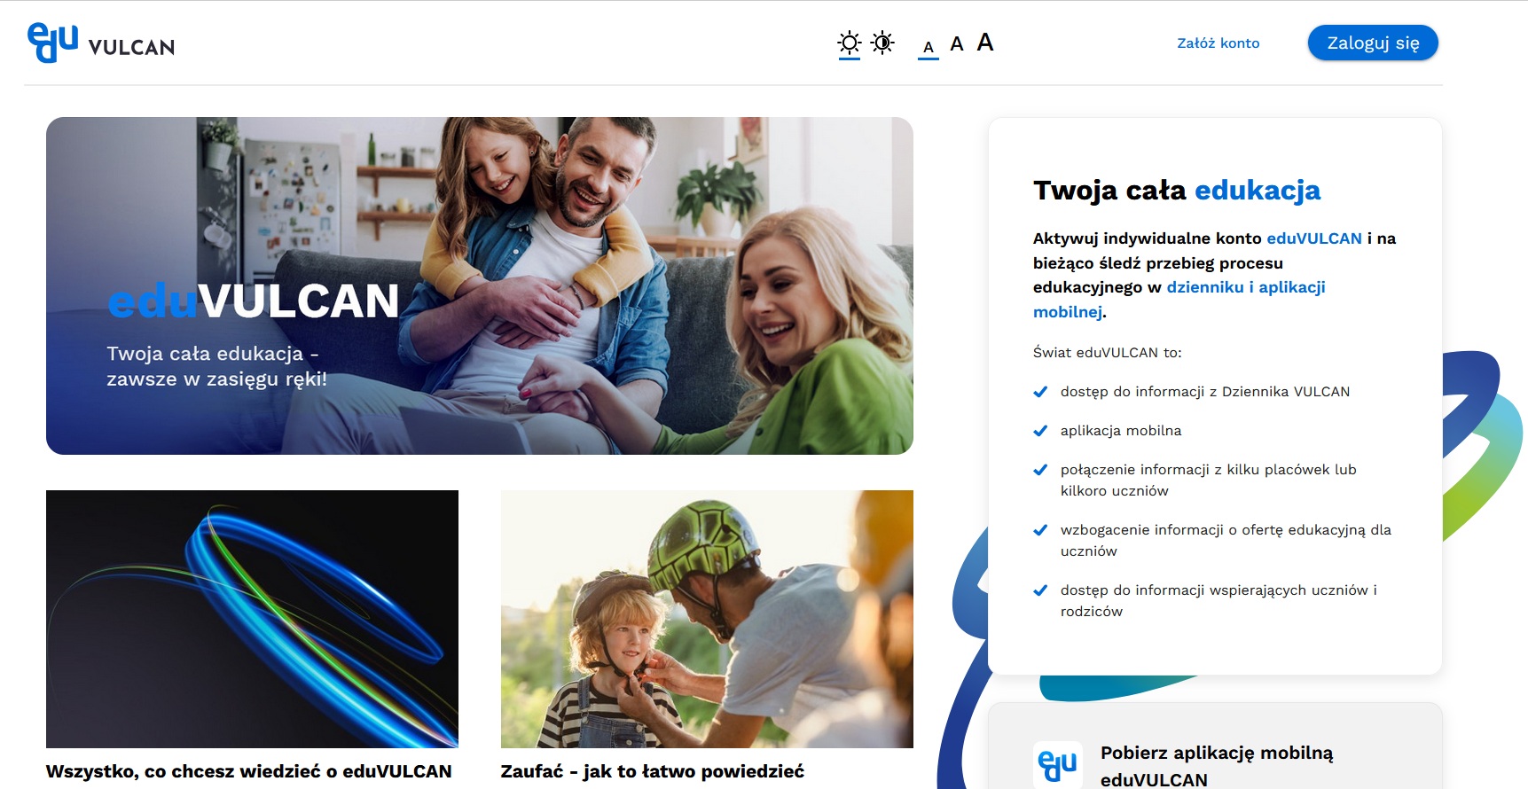Image resolution: width=1528 pixels, height=789 pixels.
Task: Click text dostęp do informacji wspierających uczniów
Action: point(1218,600)
